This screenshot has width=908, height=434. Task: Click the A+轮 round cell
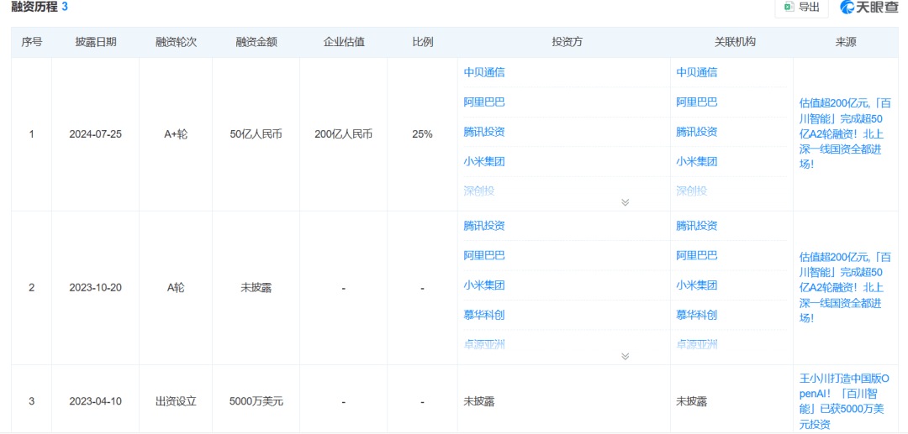[176, 134]
